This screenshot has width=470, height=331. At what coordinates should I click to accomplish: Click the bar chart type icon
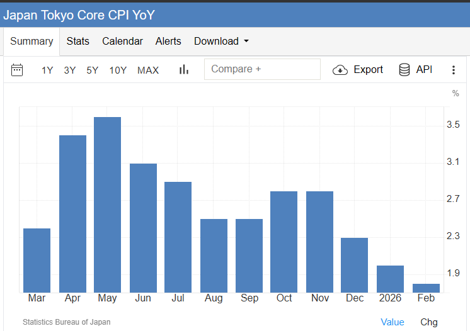coord(184,70)
